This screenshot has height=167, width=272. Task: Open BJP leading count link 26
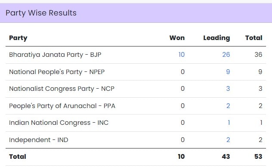coord(226,55)
